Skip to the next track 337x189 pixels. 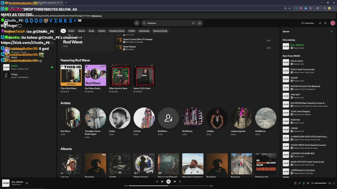coord(175,182)
